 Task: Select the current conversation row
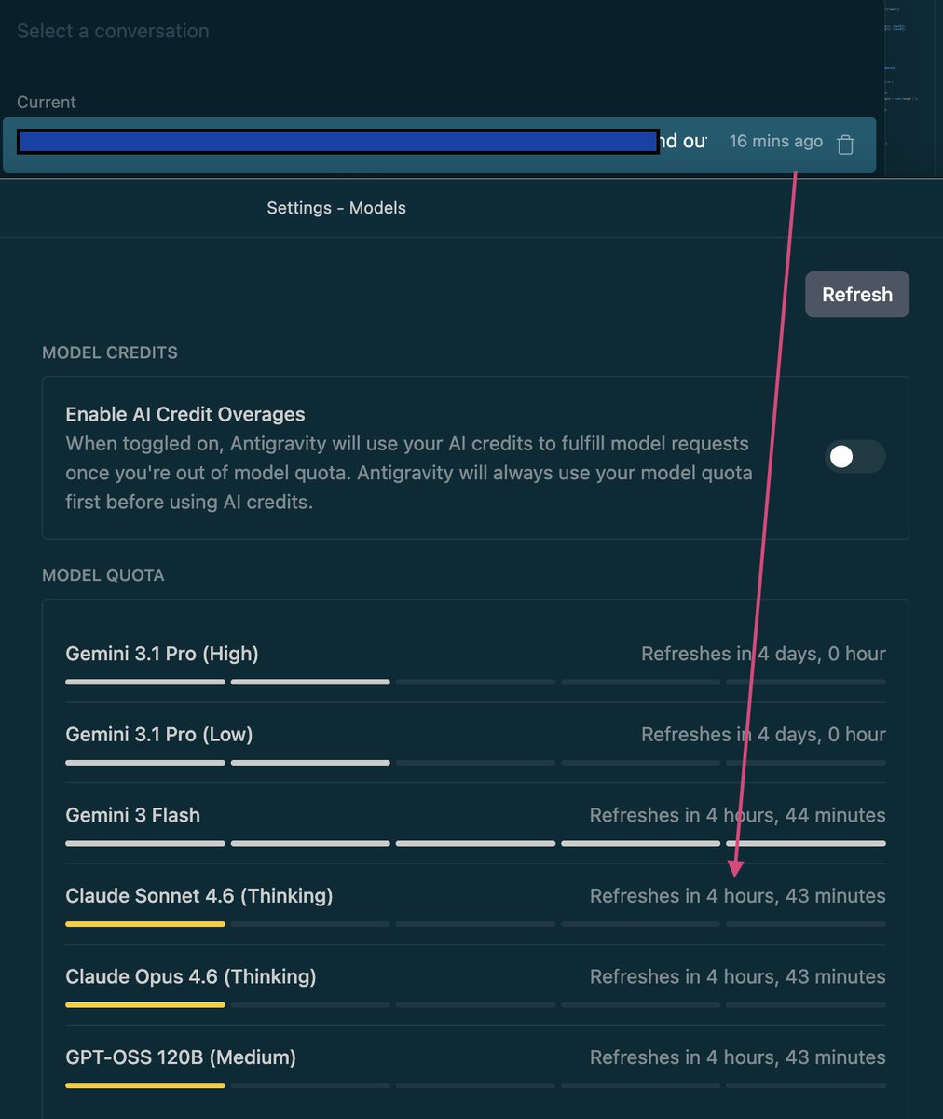coord(439,145)
